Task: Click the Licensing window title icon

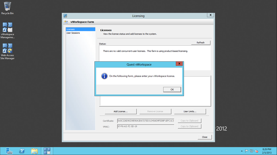Action: (x=65, y=16)
